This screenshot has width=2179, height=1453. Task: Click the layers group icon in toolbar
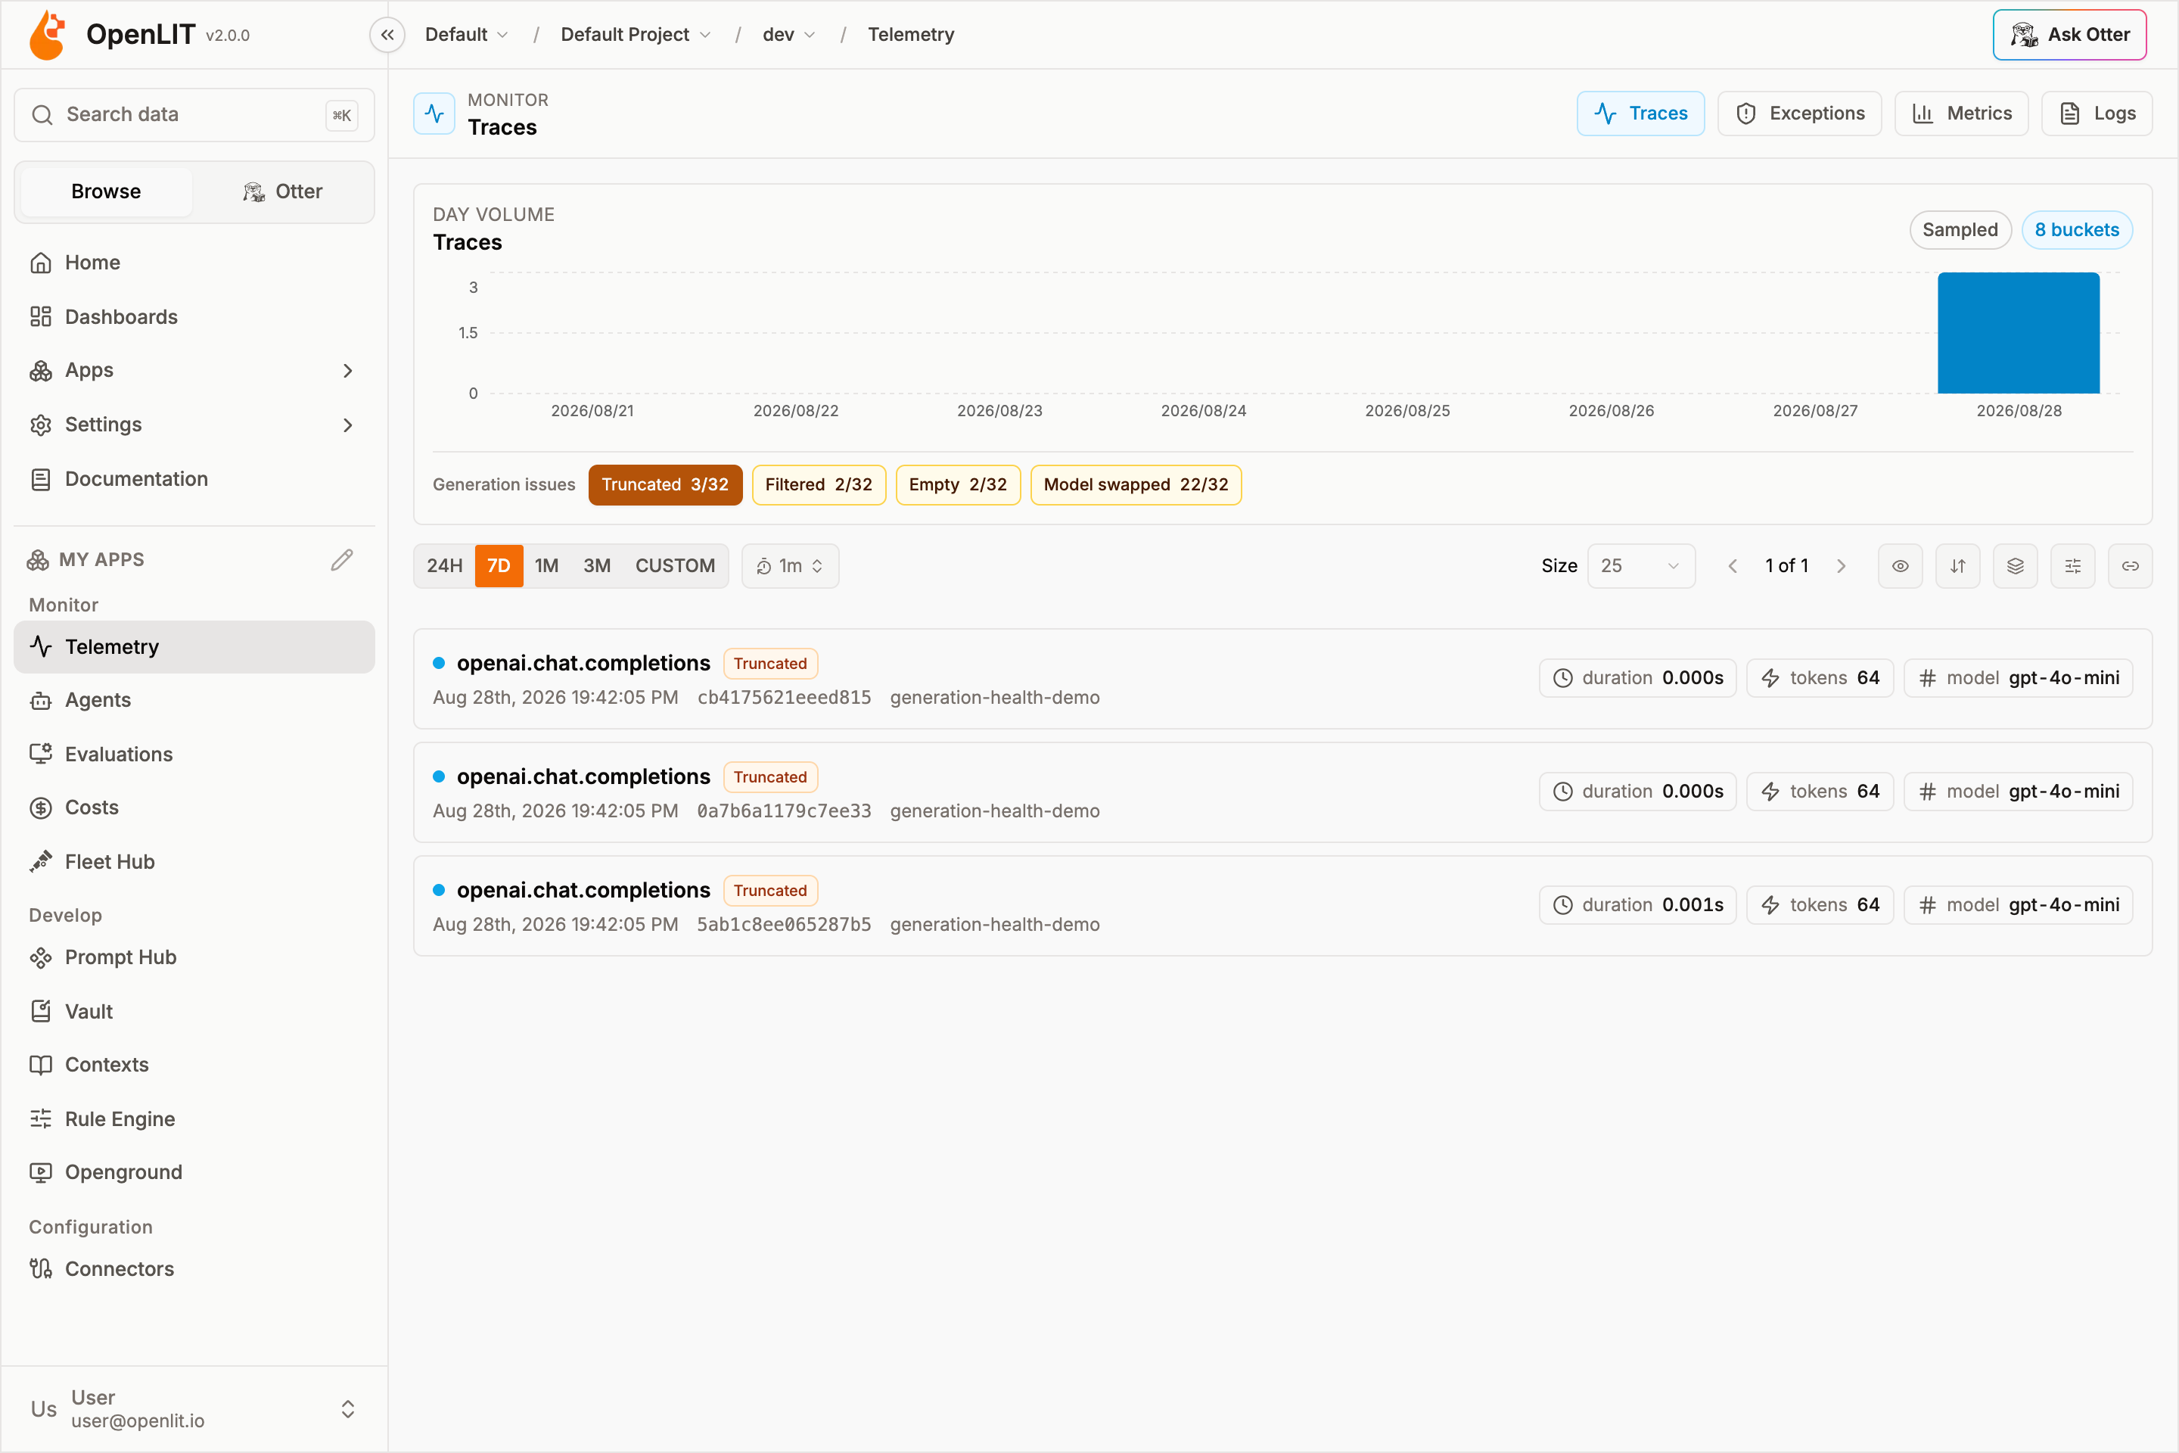tap(2015, 566)
